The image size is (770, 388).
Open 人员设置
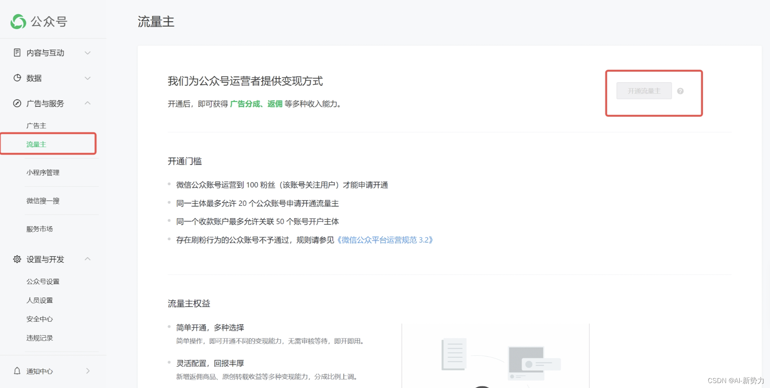(x=40, y=300)
